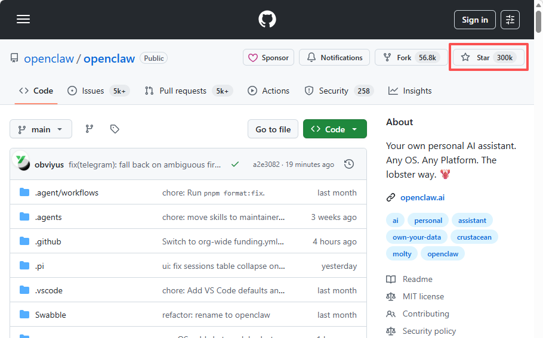Click the GitHub logo icon

point(267,20)
